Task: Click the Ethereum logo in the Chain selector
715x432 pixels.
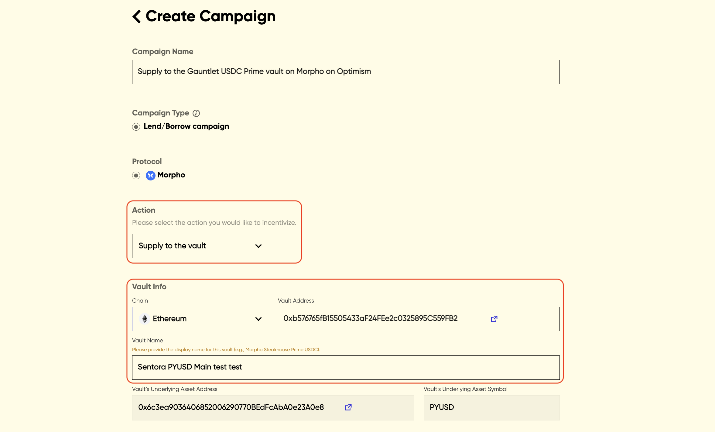Action: pyautogui.click(x=145, y=319)
